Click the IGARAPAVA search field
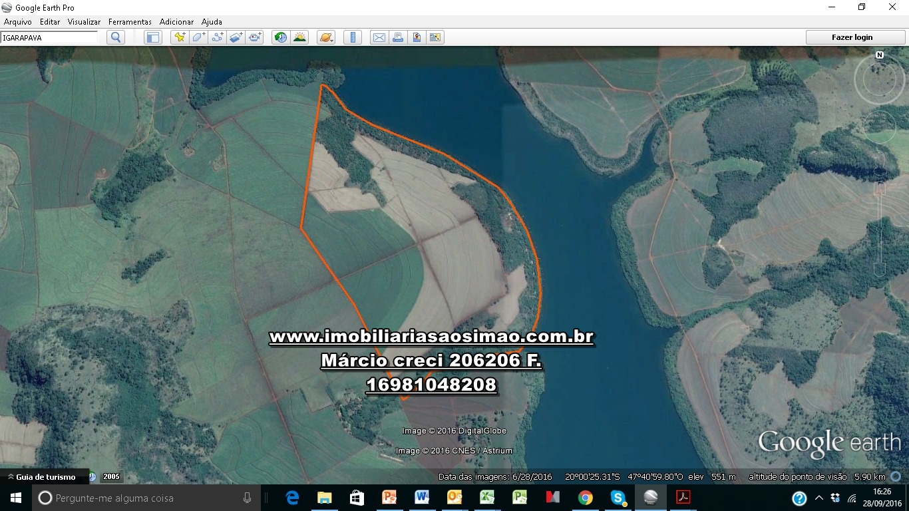Screen dimensions: 909x511 49,38
